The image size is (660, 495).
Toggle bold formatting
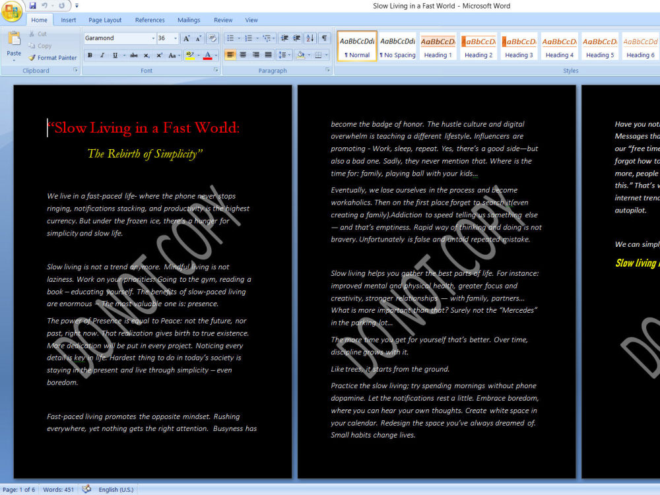pyautogui.click(x=90, y=55)
